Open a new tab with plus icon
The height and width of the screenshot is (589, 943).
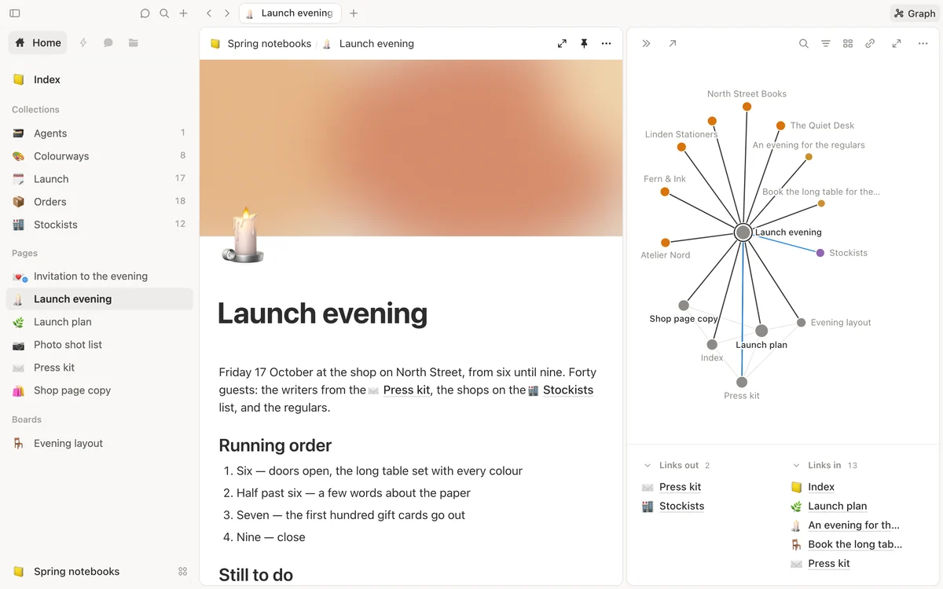(x=354, y=13)
